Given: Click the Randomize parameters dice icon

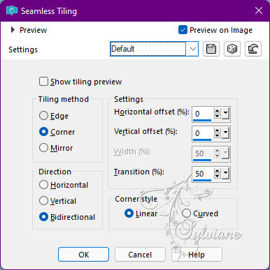Looking at the screenshot, I should (x=232, y=49).
